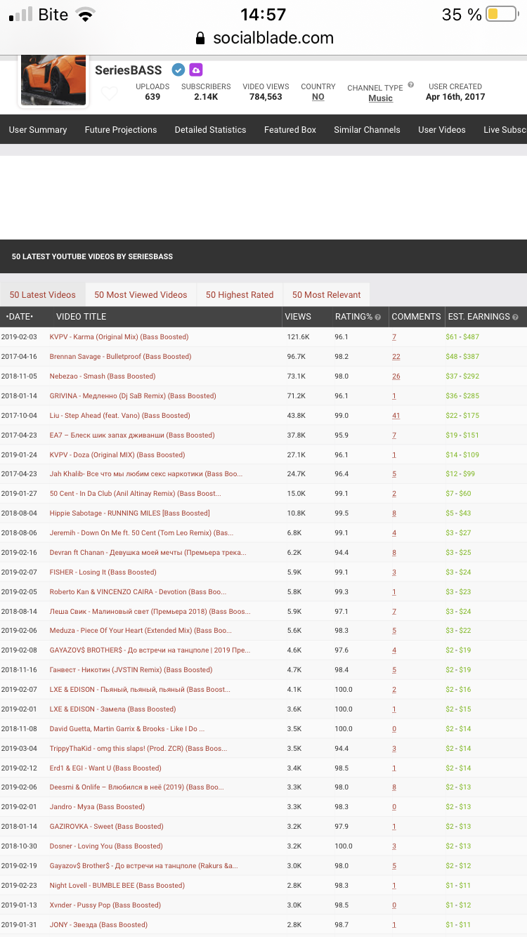Viewport: 527px width, 937px height.
Task: Sort table by COMMENTS column header
Action: click(416, 317)
